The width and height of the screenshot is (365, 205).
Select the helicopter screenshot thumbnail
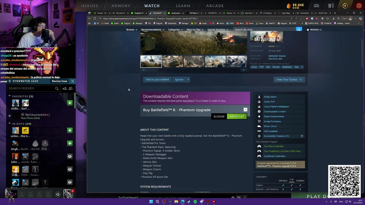pos(151,61)
